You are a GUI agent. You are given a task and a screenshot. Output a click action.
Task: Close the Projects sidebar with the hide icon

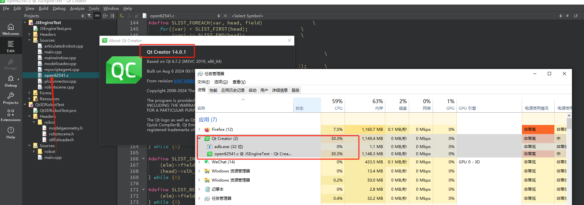tap(113, 16)
